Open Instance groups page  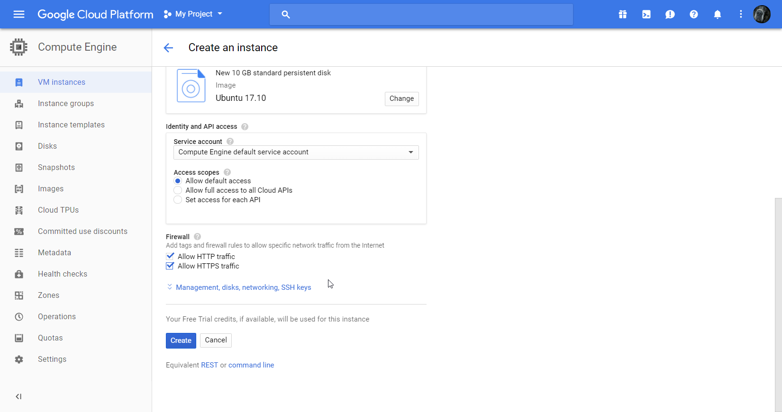point(66,104)
